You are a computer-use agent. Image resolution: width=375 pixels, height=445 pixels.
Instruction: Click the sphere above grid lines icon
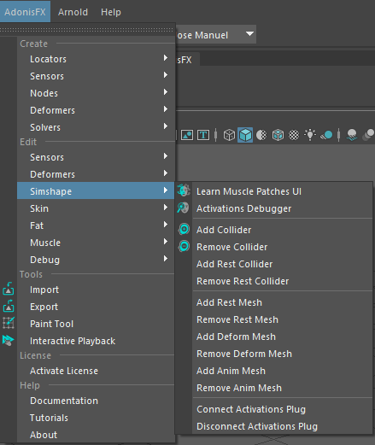352,135
